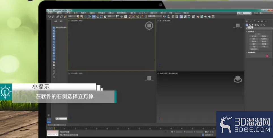The height and width of the screenshot is (138, 273).
Task: Switch to the Hierarchy command panel tab
Action: click(254, 21)
